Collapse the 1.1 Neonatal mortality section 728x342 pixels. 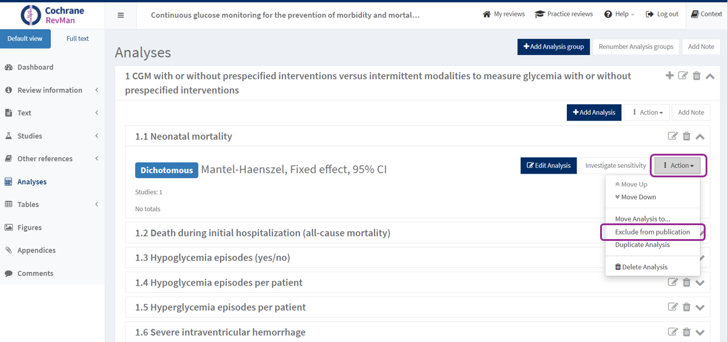700,136
